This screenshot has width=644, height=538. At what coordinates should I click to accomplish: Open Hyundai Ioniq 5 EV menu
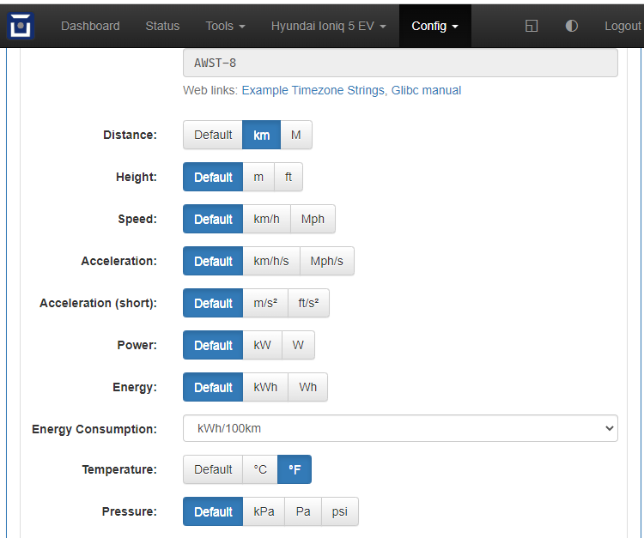click(x=328, y=26)
